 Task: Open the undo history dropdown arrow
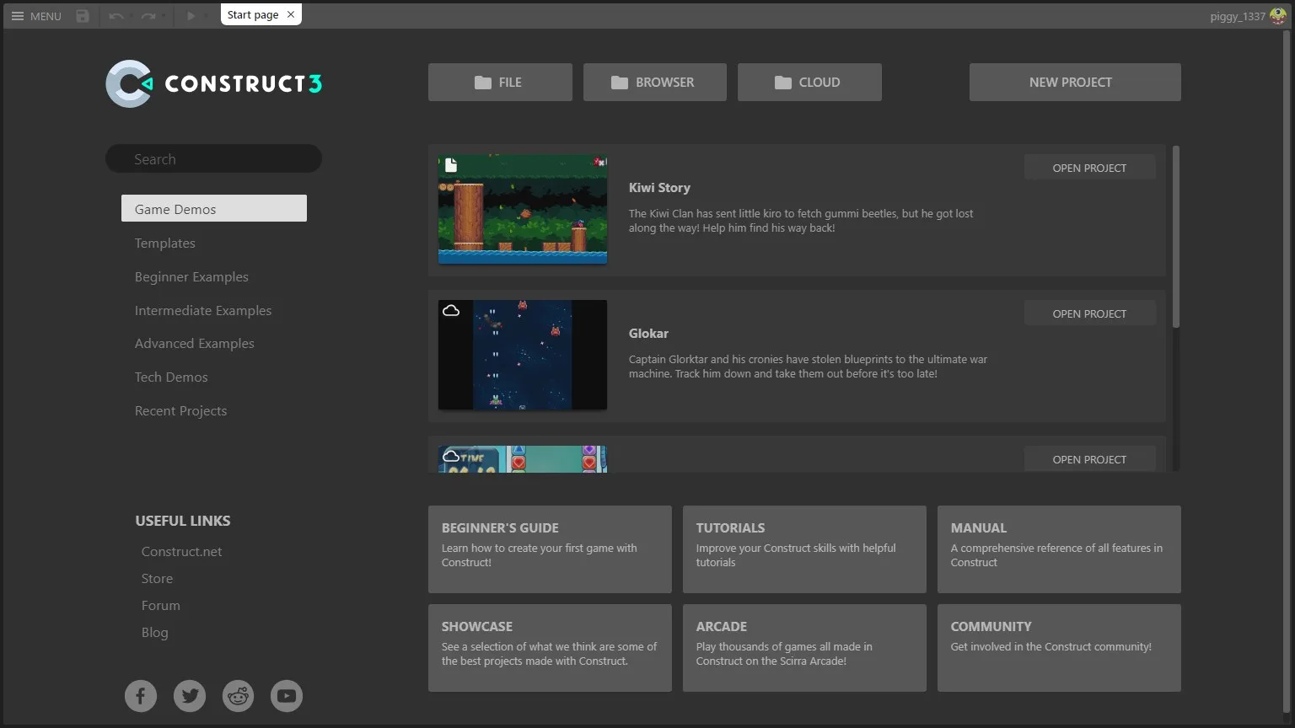coord(131,16)
